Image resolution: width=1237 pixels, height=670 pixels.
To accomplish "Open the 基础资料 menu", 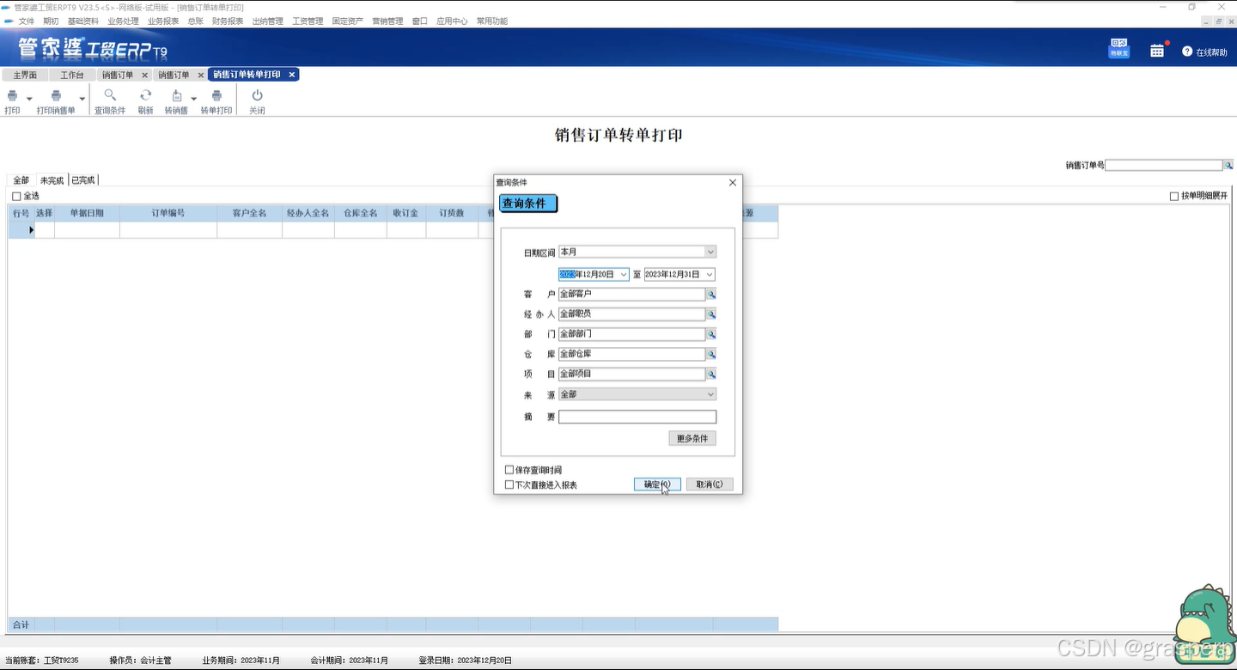I will point(83,21).
